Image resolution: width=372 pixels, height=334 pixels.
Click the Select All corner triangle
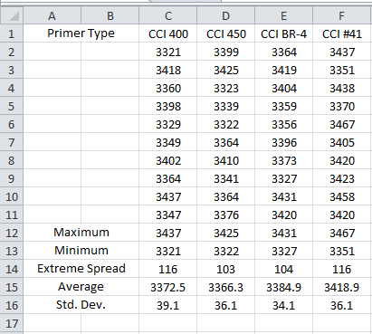12,15
